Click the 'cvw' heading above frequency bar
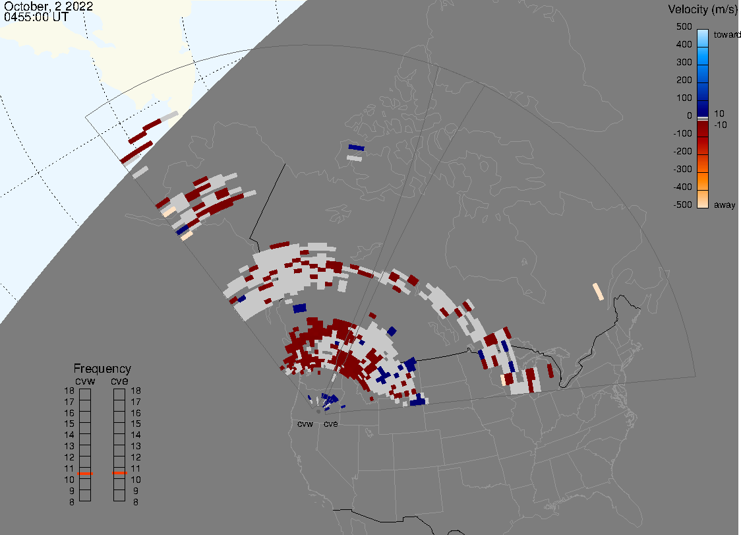The image size is (741, 535). pos(85,381)
